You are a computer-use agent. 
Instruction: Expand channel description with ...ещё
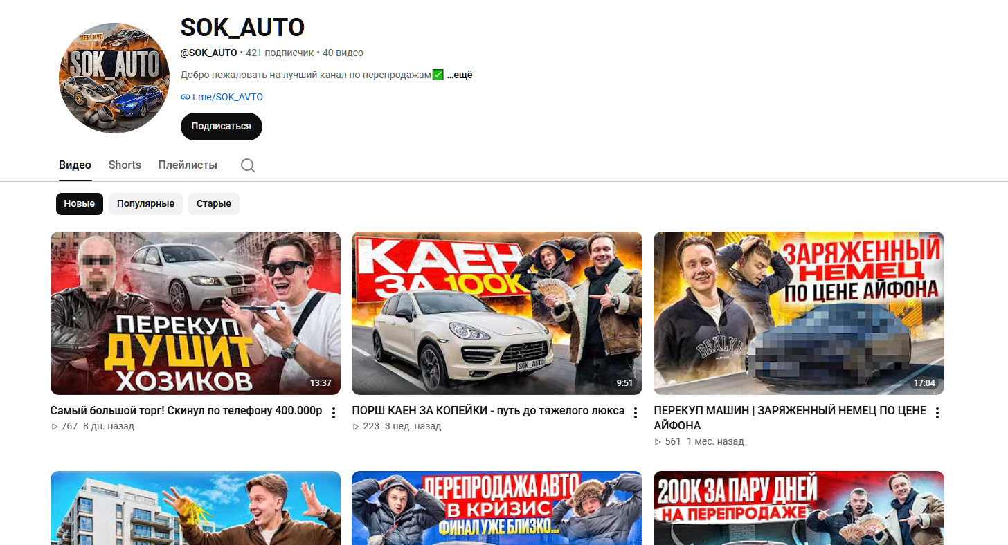(x=460, y=75)
